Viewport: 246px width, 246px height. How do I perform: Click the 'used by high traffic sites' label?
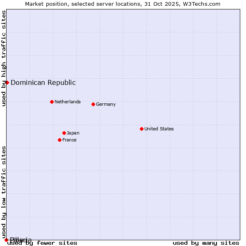tap(4, 58)
